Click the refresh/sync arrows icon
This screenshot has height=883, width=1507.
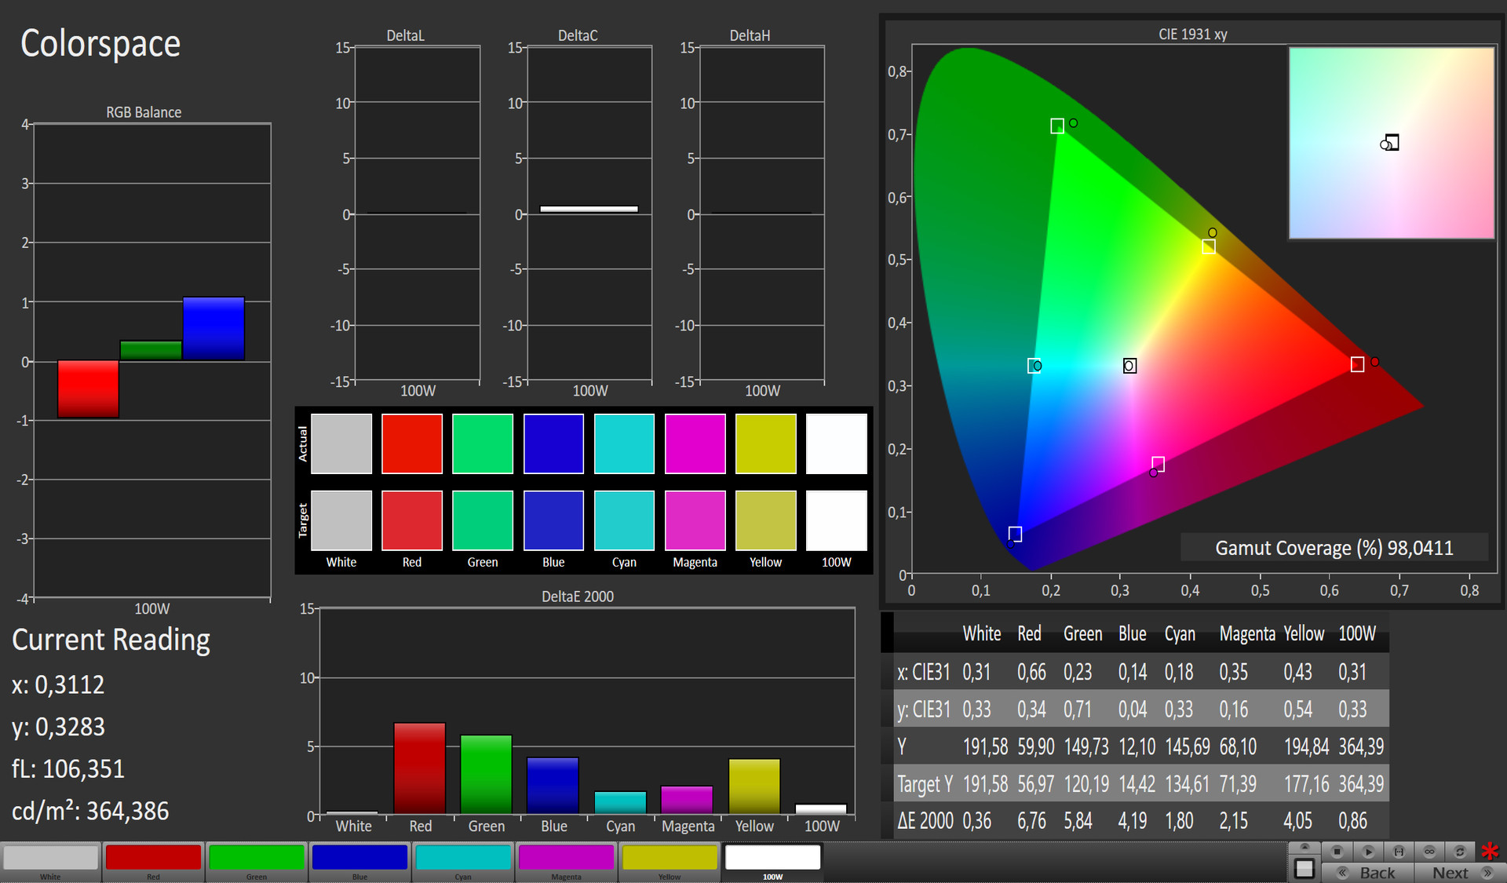pos(1460,852)
